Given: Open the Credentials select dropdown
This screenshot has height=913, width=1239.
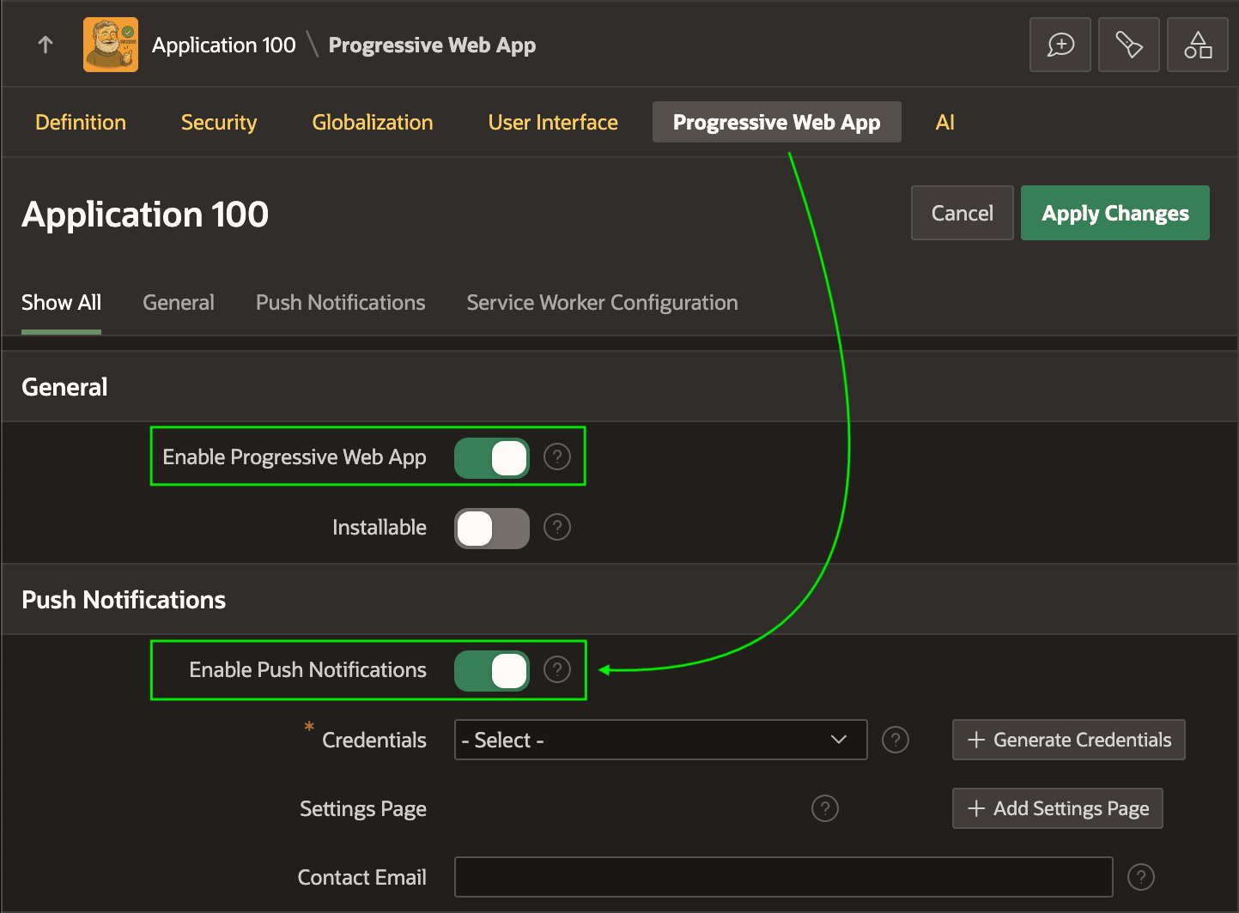Looking at the screenshot, I should coord(660,740).
